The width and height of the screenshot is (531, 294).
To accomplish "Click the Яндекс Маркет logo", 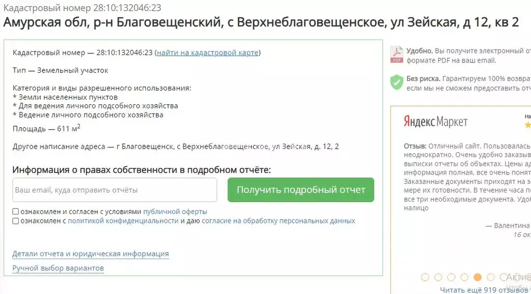I will (x=435, y=122).
